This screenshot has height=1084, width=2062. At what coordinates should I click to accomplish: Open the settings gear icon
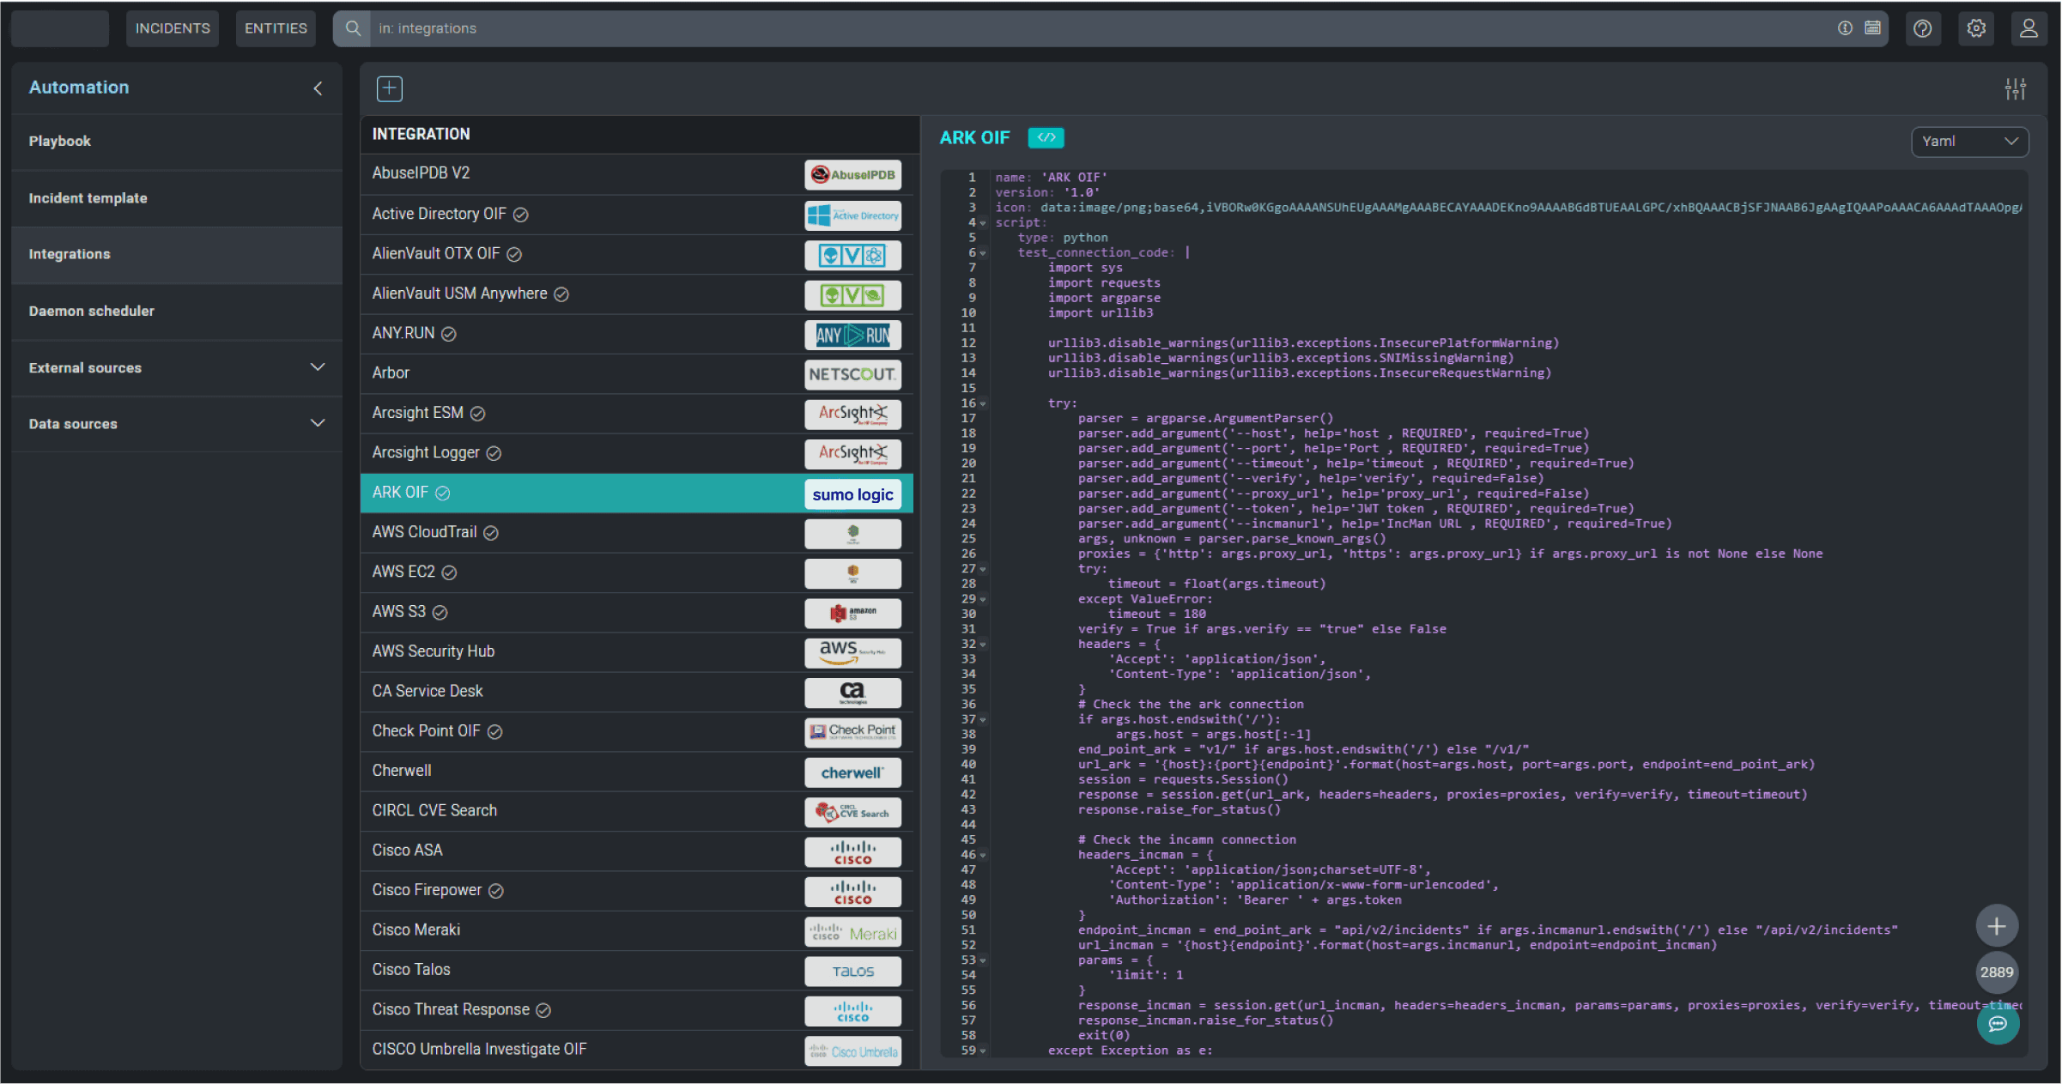pyautogui.click(x=1976, y=28)
